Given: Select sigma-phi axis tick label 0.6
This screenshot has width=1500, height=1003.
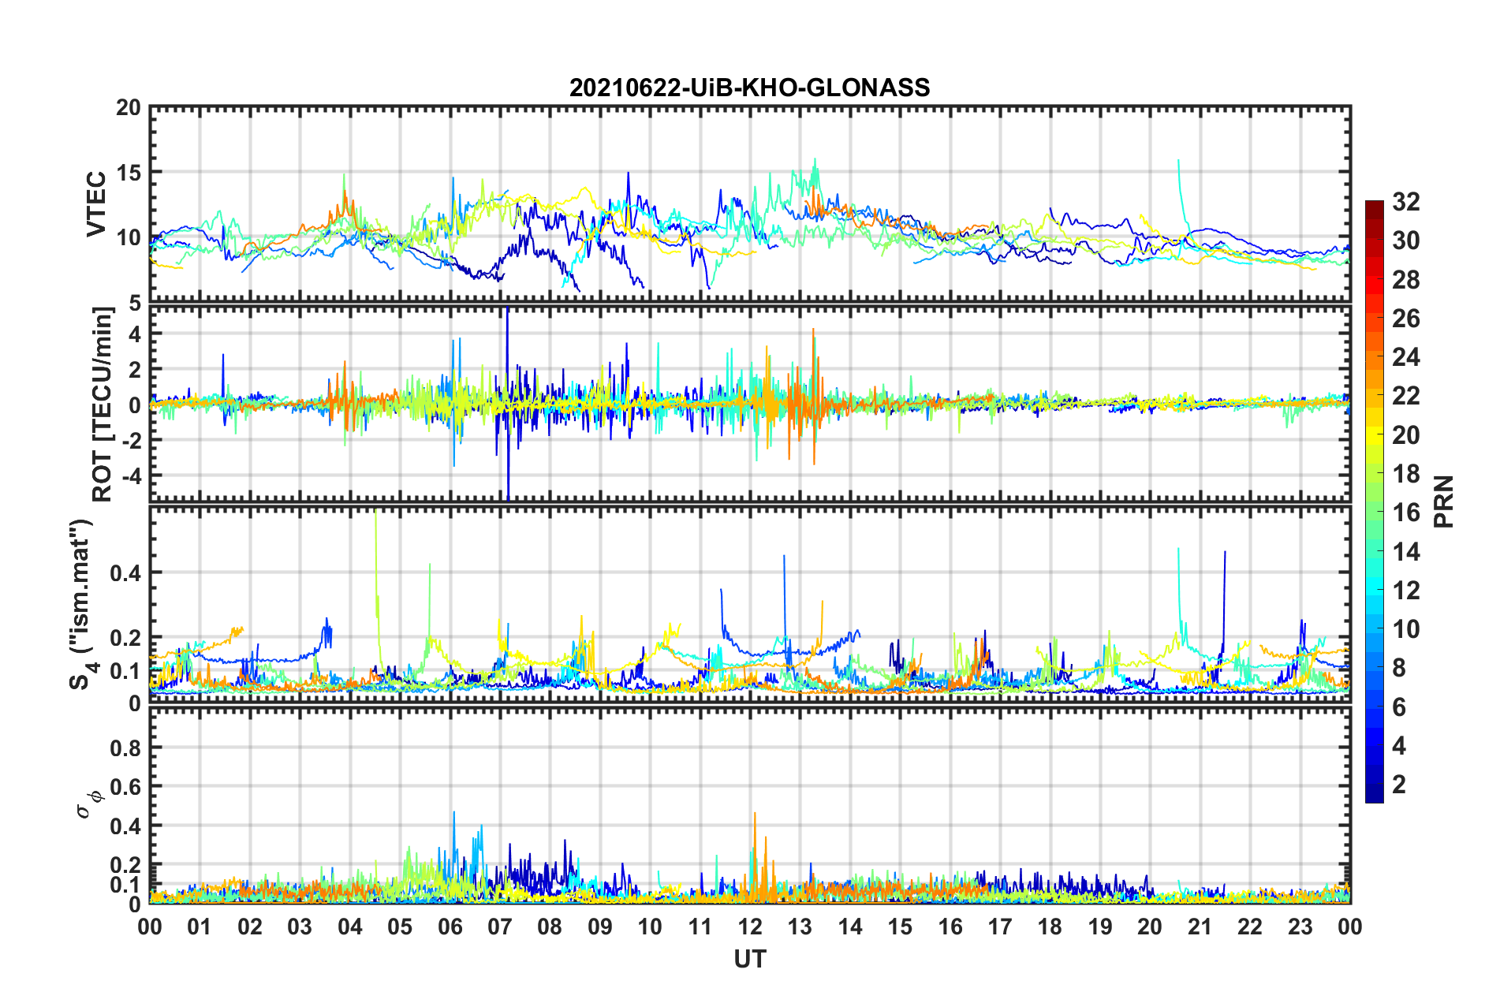Looking at the screenshot, I should pos(125,787).
